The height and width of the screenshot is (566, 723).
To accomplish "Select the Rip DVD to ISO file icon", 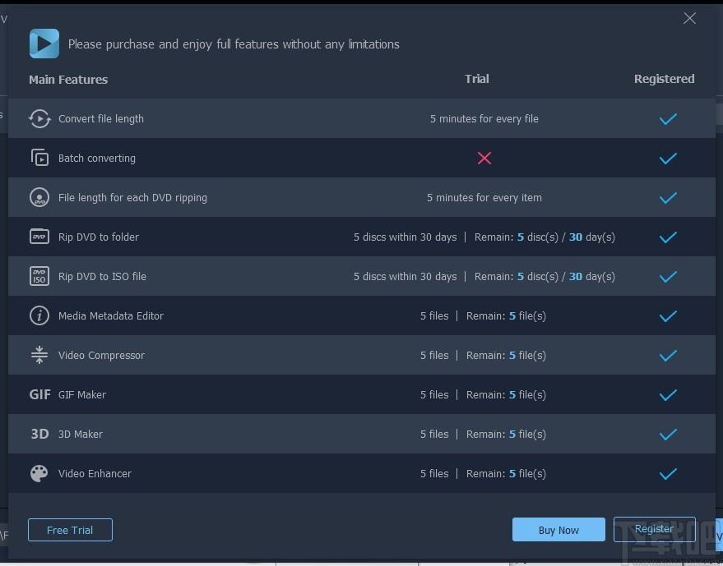I will click(39, 277).
